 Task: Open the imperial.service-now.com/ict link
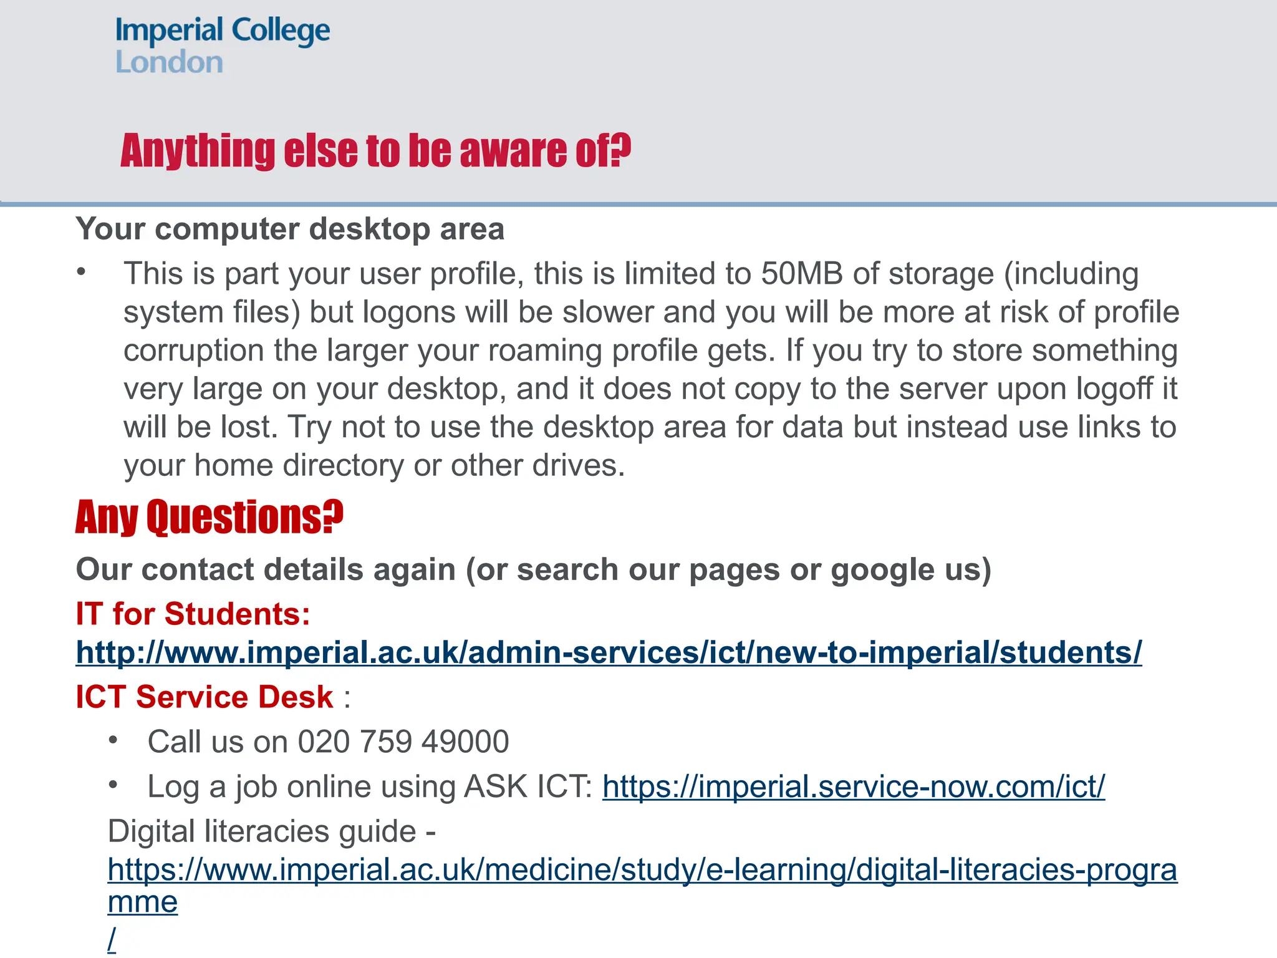point(853,786)
